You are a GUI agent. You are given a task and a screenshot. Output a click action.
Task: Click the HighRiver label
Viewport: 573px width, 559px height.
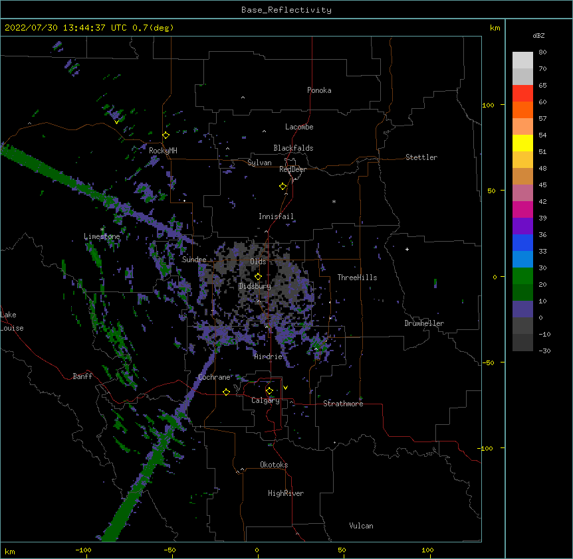(x=286, y=493)
